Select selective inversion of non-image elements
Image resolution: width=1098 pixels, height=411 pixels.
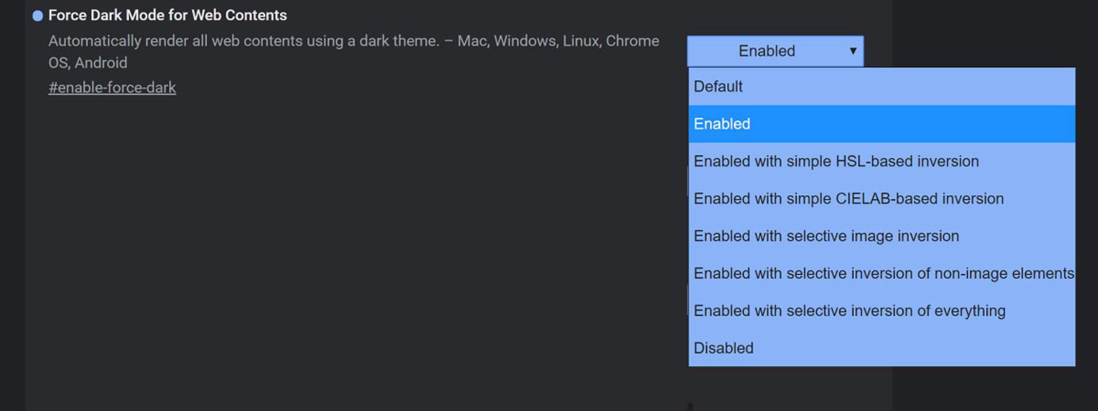click(882, 273)
